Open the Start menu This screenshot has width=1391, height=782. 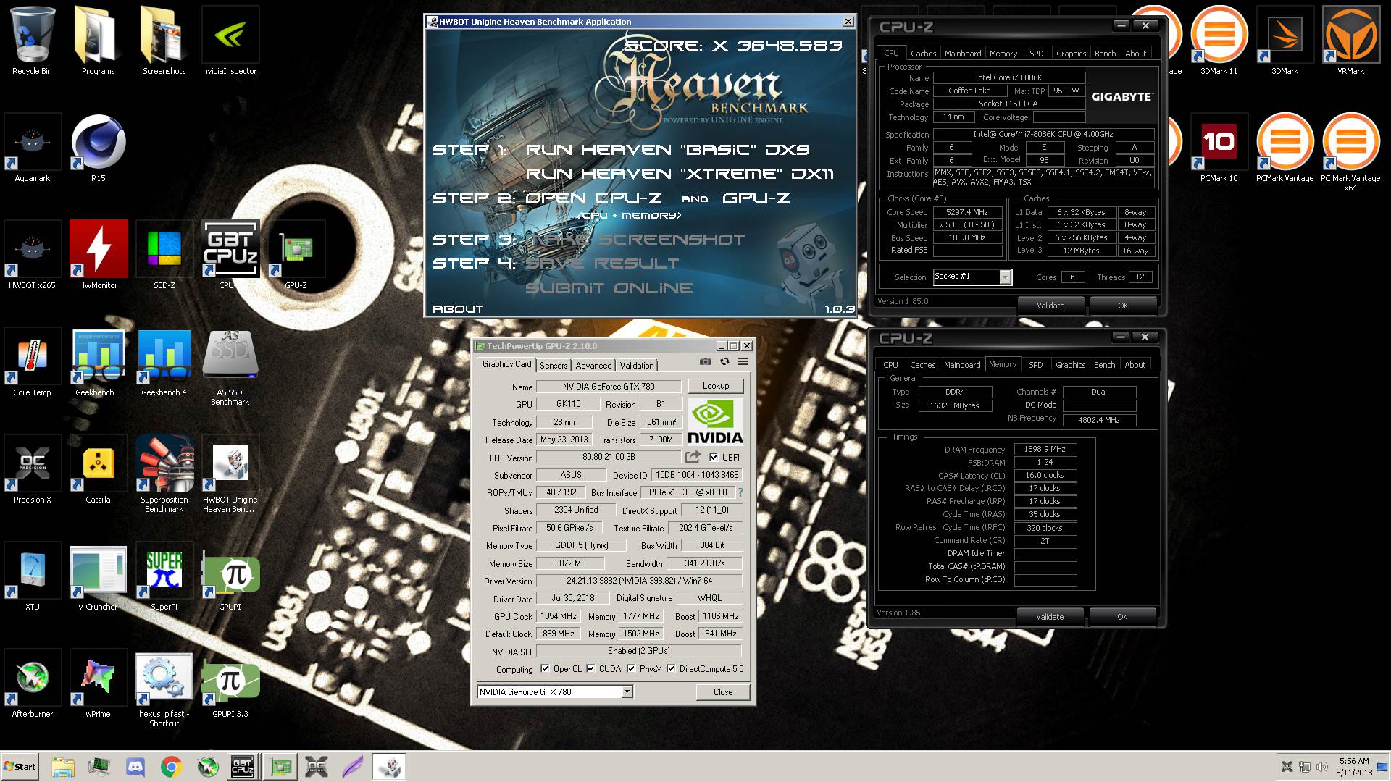click(x=20, y=767)
